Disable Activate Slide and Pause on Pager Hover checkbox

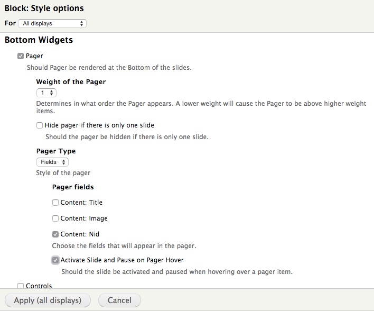55,260
